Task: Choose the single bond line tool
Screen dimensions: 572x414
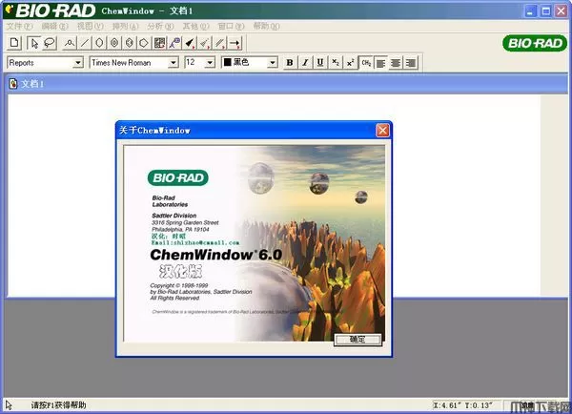Action: (84, 43)
